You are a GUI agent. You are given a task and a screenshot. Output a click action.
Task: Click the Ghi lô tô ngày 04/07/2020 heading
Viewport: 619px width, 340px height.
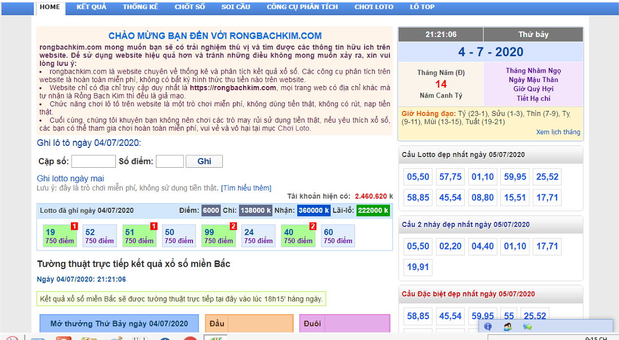[x=89, y=143]
